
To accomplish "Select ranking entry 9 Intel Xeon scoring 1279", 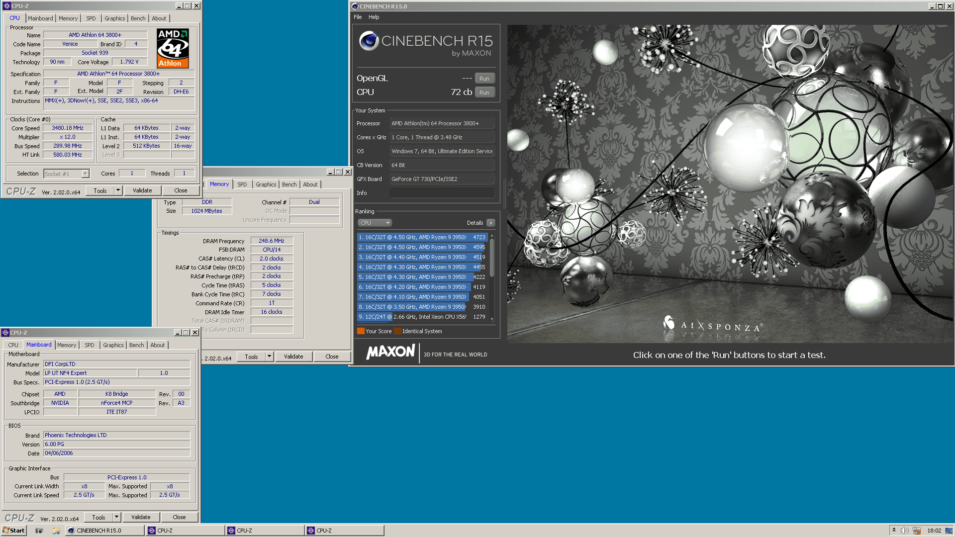I will [422, 317].
